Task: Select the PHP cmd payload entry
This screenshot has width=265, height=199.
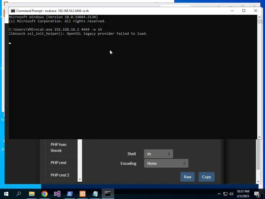Action: [62, 163]
